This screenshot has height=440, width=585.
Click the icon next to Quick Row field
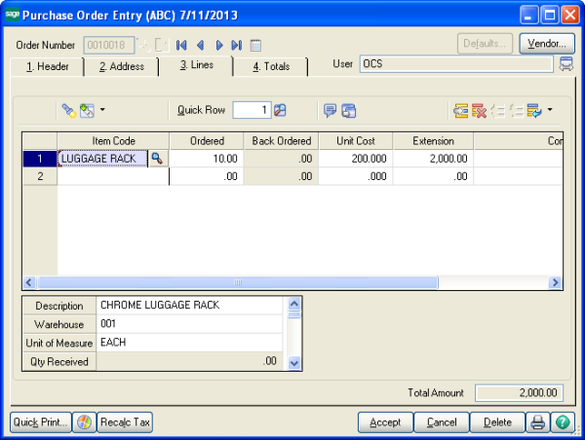[280, 110]
